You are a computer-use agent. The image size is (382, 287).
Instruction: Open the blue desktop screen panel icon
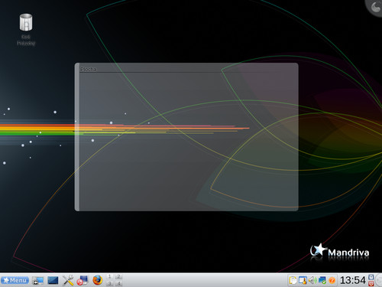pyautogui.click(x=53, y=280)
